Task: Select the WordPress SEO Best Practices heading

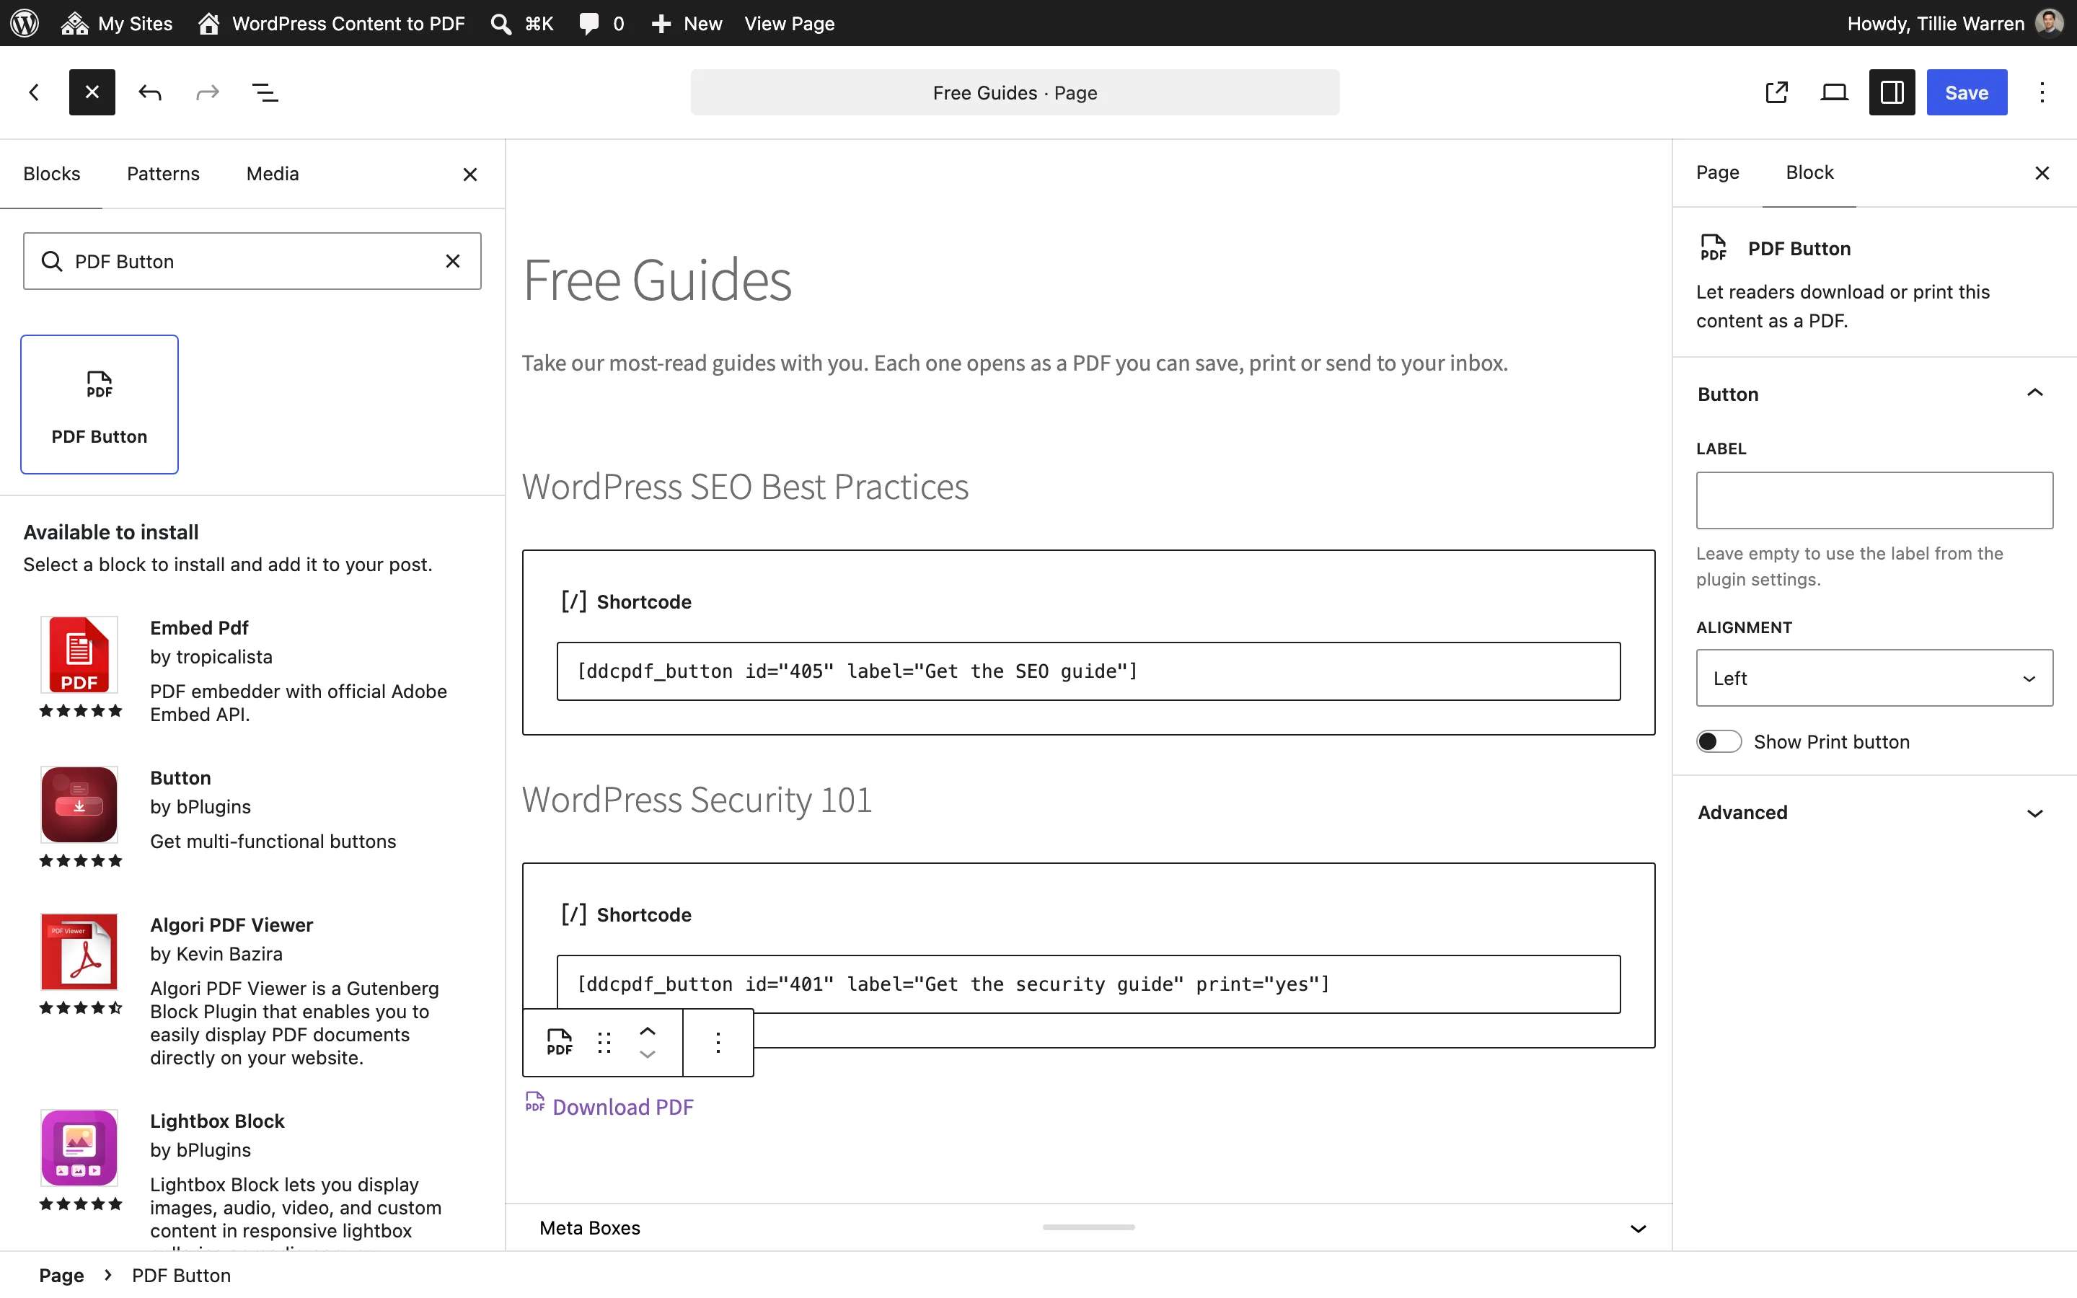Action: coord(745,487)
